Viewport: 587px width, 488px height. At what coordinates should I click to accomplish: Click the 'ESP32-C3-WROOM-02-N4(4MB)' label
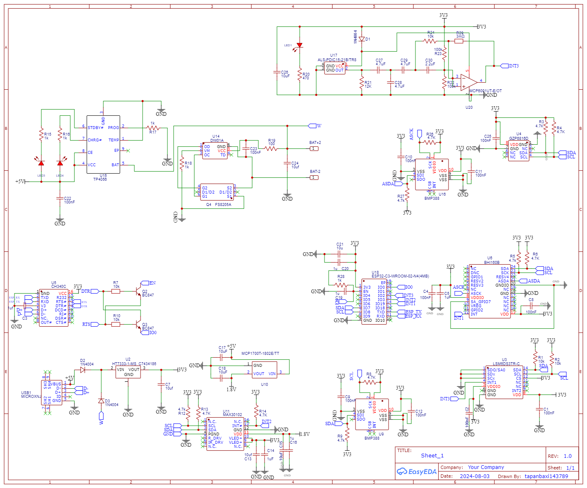click(x=400, y=276)
